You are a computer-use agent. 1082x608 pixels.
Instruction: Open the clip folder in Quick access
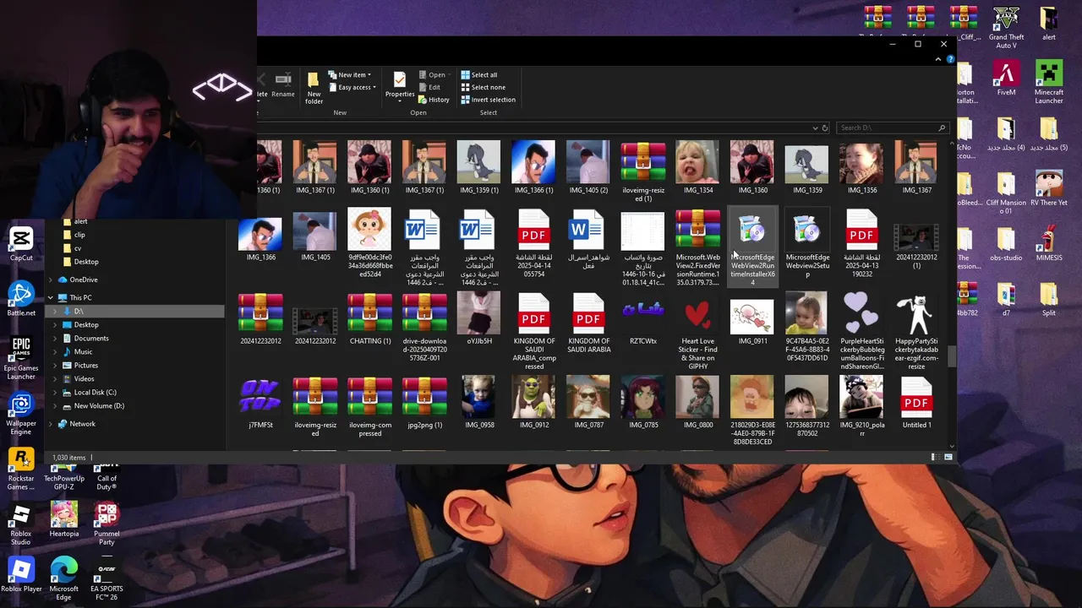click(79, 235)
